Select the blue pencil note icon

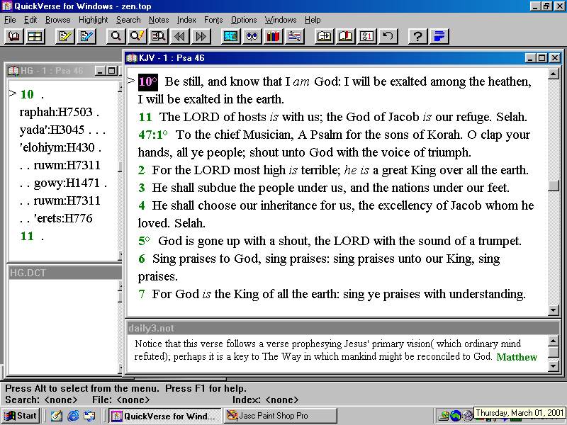pos(86,36)
